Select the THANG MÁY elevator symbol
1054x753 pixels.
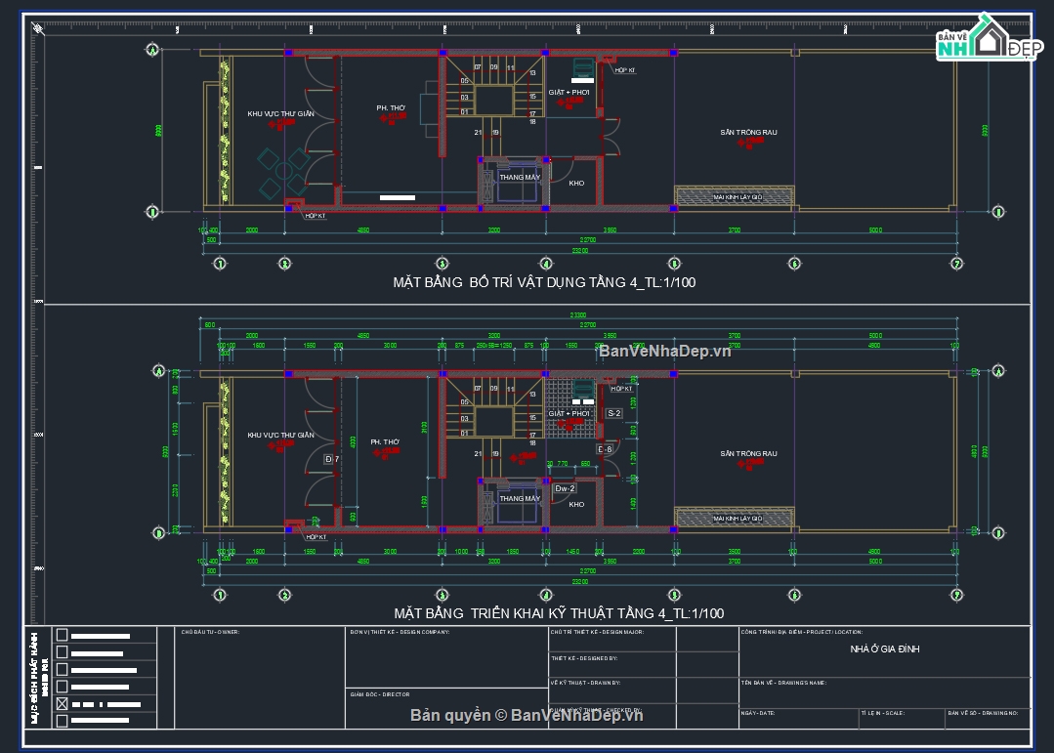(519, 179)
